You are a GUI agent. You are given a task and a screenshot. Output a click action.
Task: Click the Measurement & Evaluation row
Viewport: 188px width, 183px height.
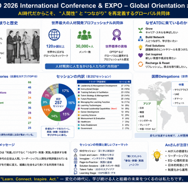click(104, 118)
